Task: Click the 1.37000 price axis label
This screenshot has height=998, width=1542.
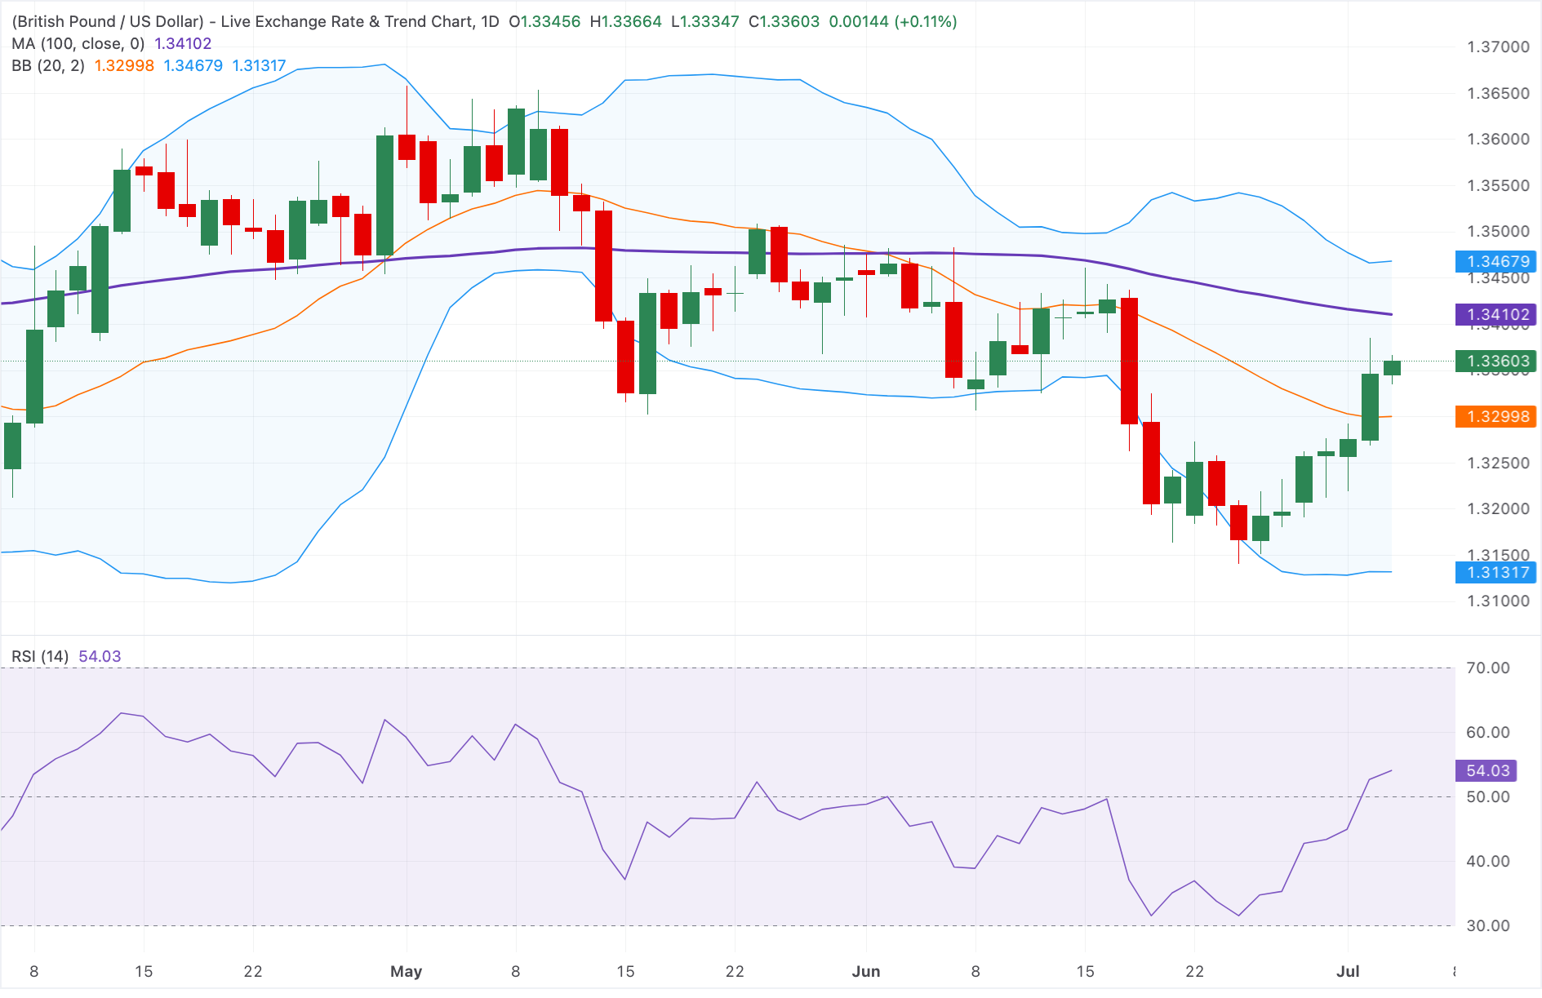Action: point(1498,47)
